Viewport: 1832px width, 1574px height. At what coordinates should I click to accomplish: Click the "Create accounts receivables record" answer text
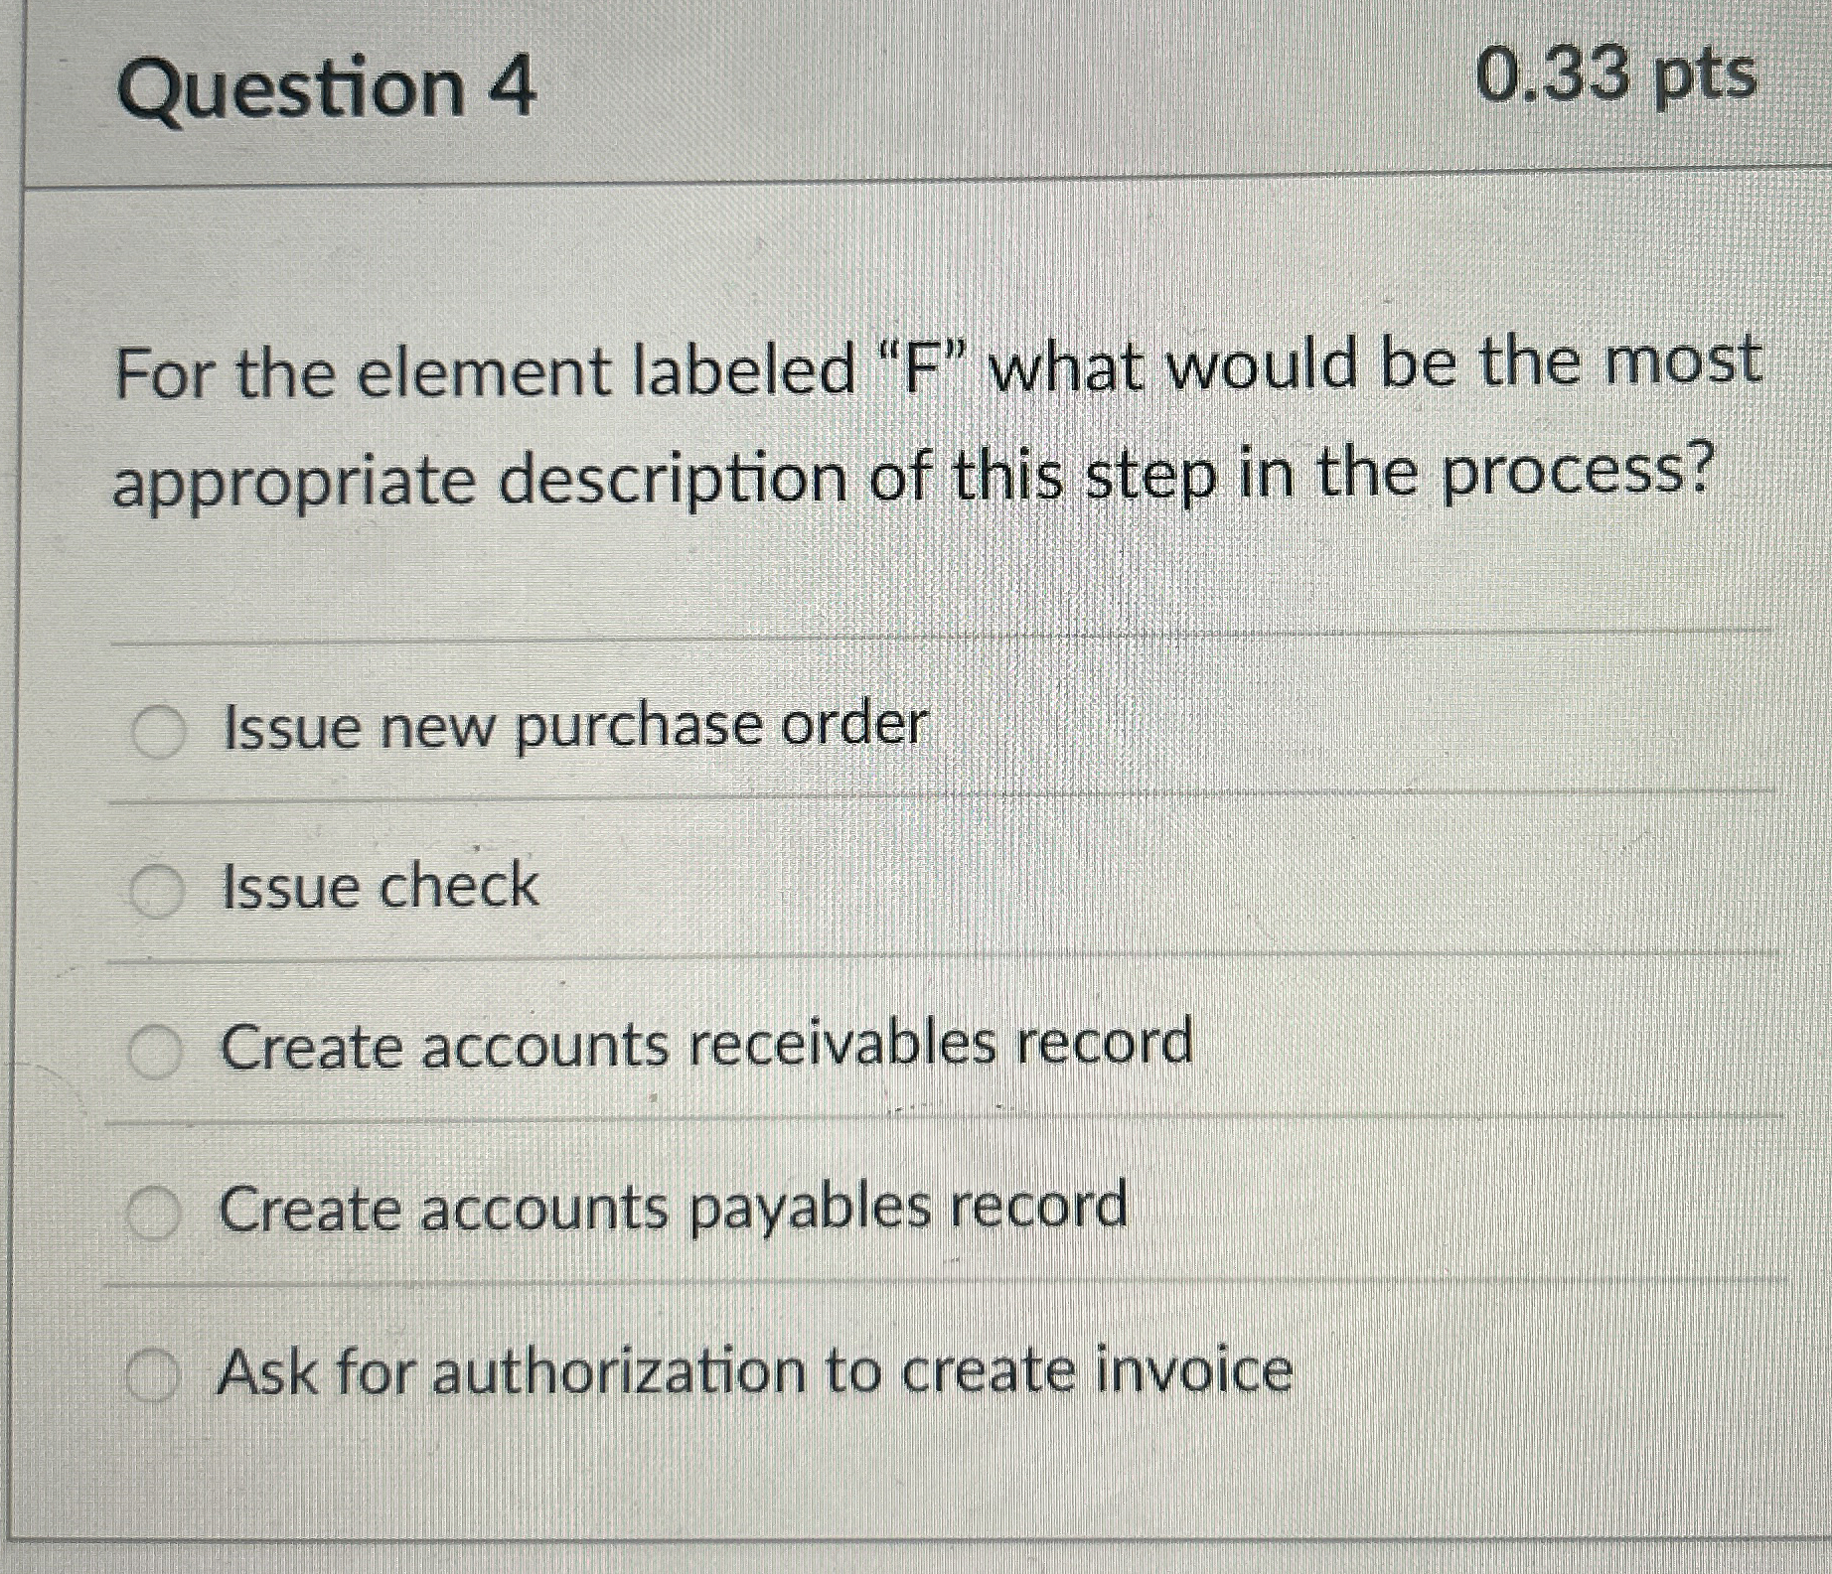click(x=705, y=1050)
